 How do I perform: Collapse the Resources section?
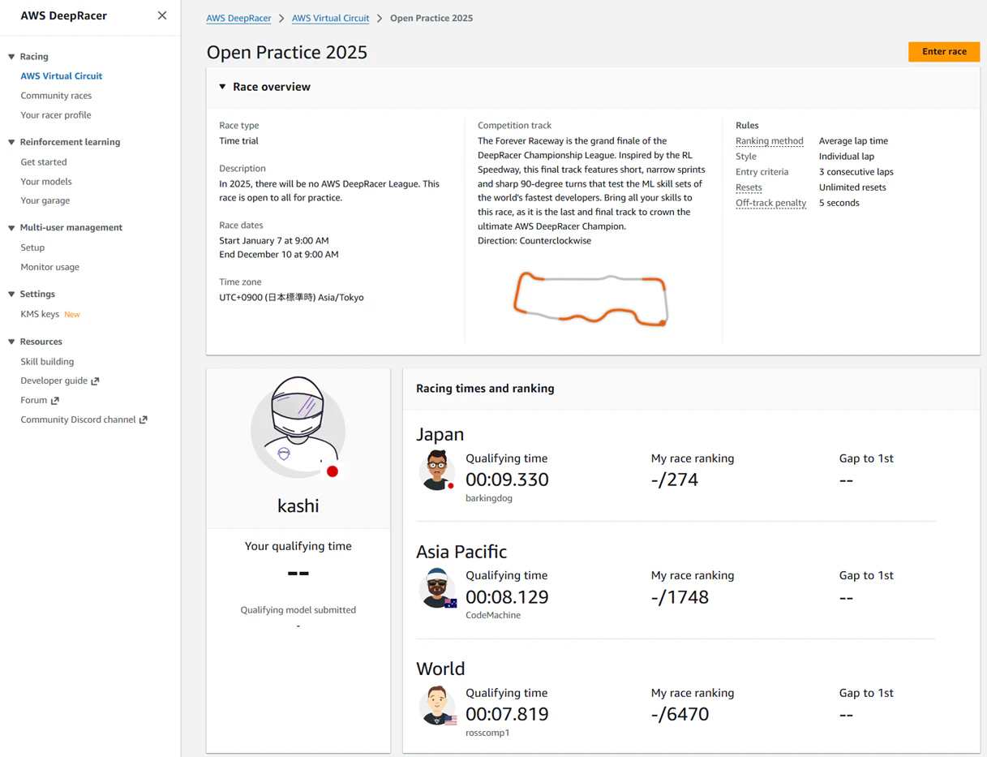pyautogui.click(x=11, y=342)
